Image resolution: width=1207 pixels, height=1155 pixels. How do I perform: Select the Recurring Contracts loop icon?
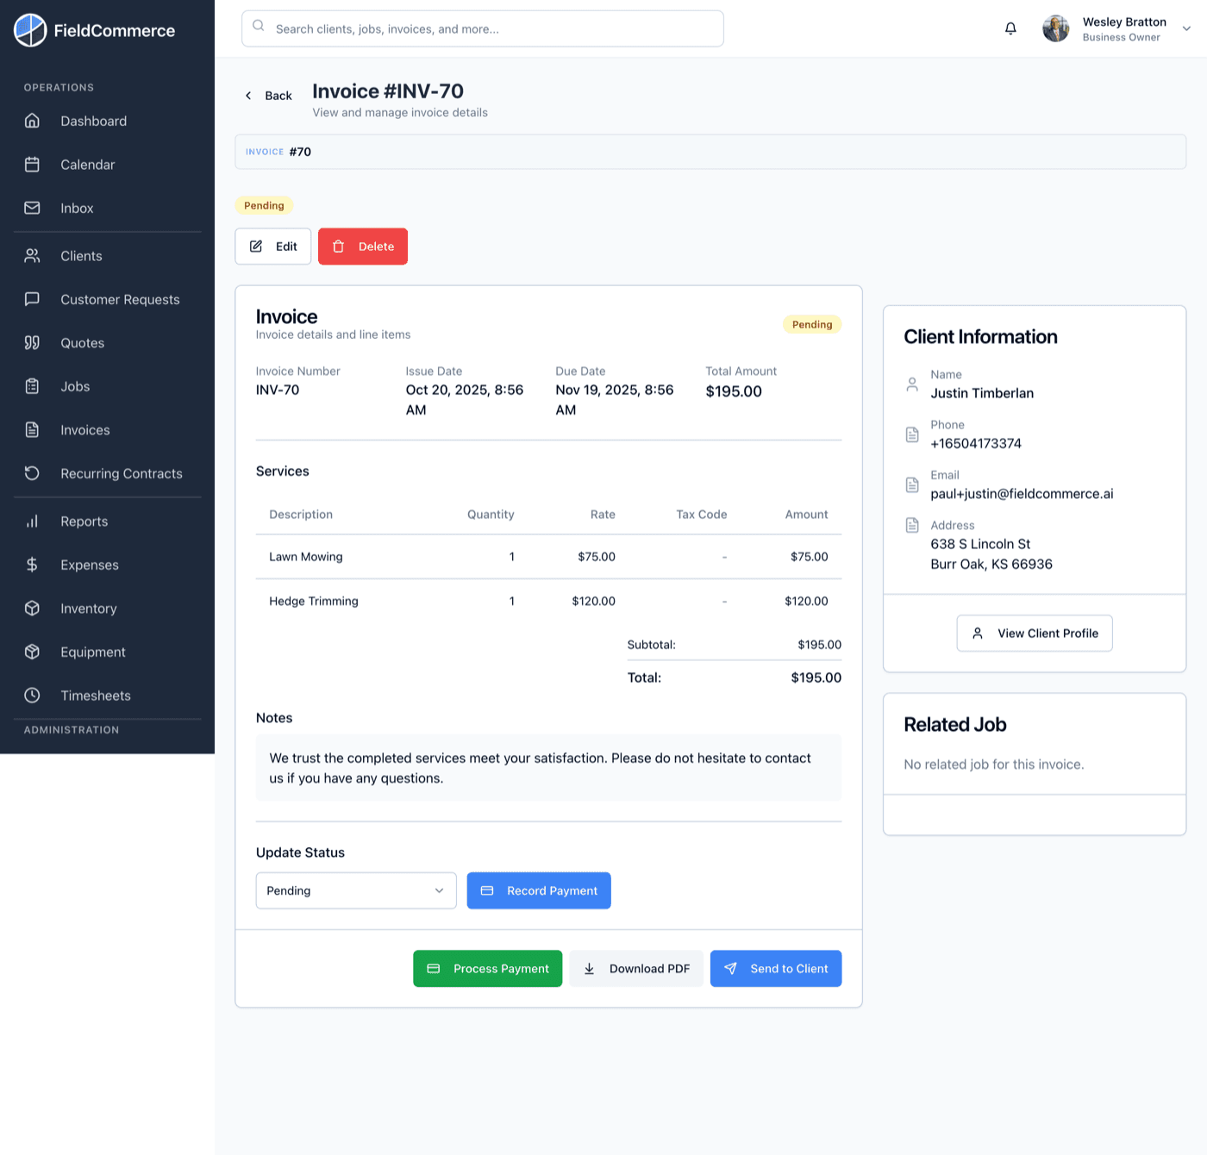pos(32,473)
